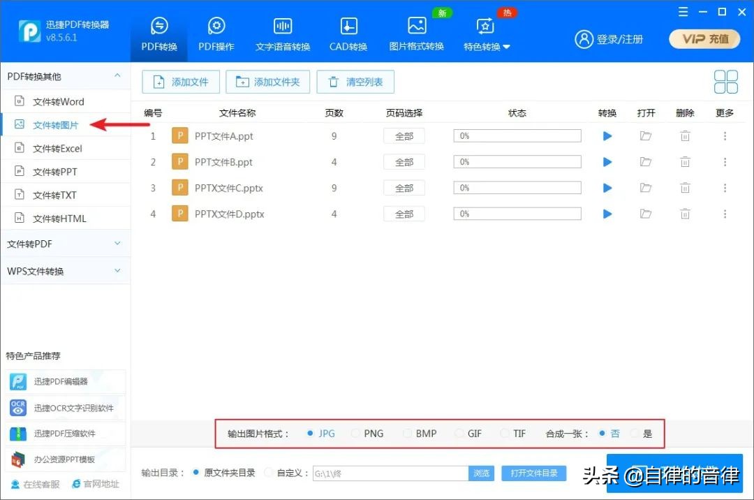Start converting PPT文件A.ppt with play icon
This screenshot has height=500, width=754.
coord(607,136)
